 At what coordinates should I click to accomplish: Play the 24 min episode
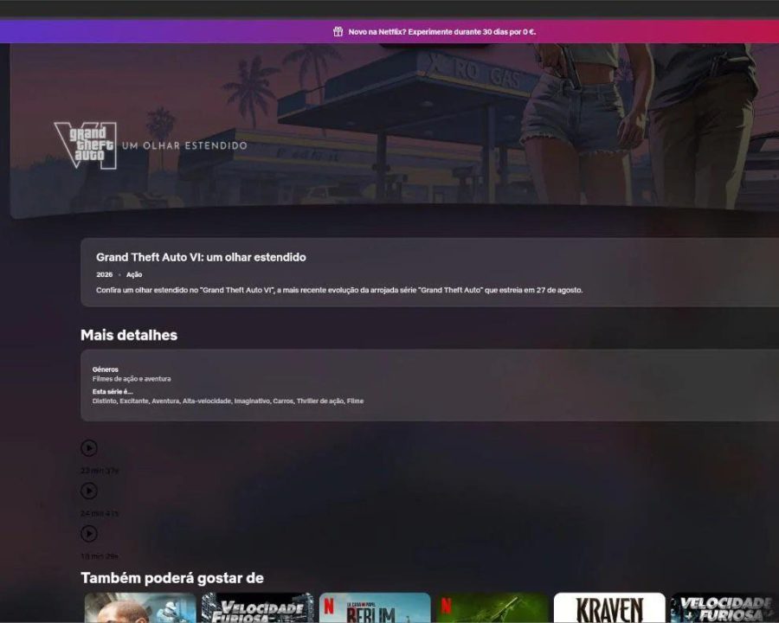click(89, 491)
